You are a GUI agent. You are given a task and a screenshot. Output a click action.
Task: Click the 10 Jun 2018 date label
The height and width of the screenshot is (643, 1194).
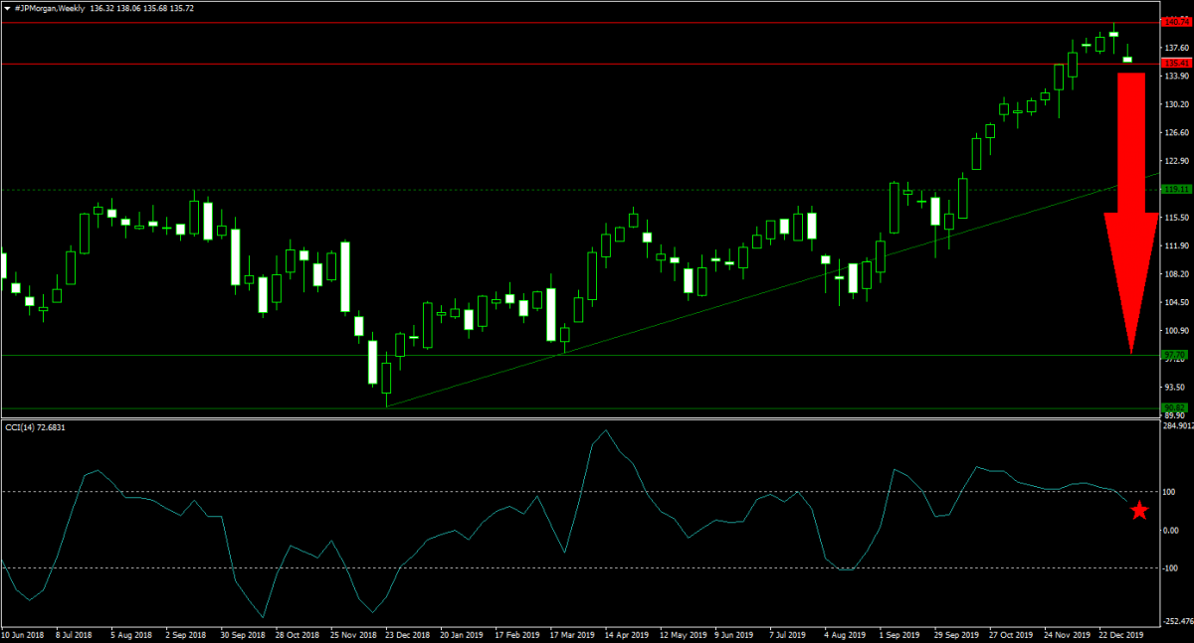[x=22, y=633]
